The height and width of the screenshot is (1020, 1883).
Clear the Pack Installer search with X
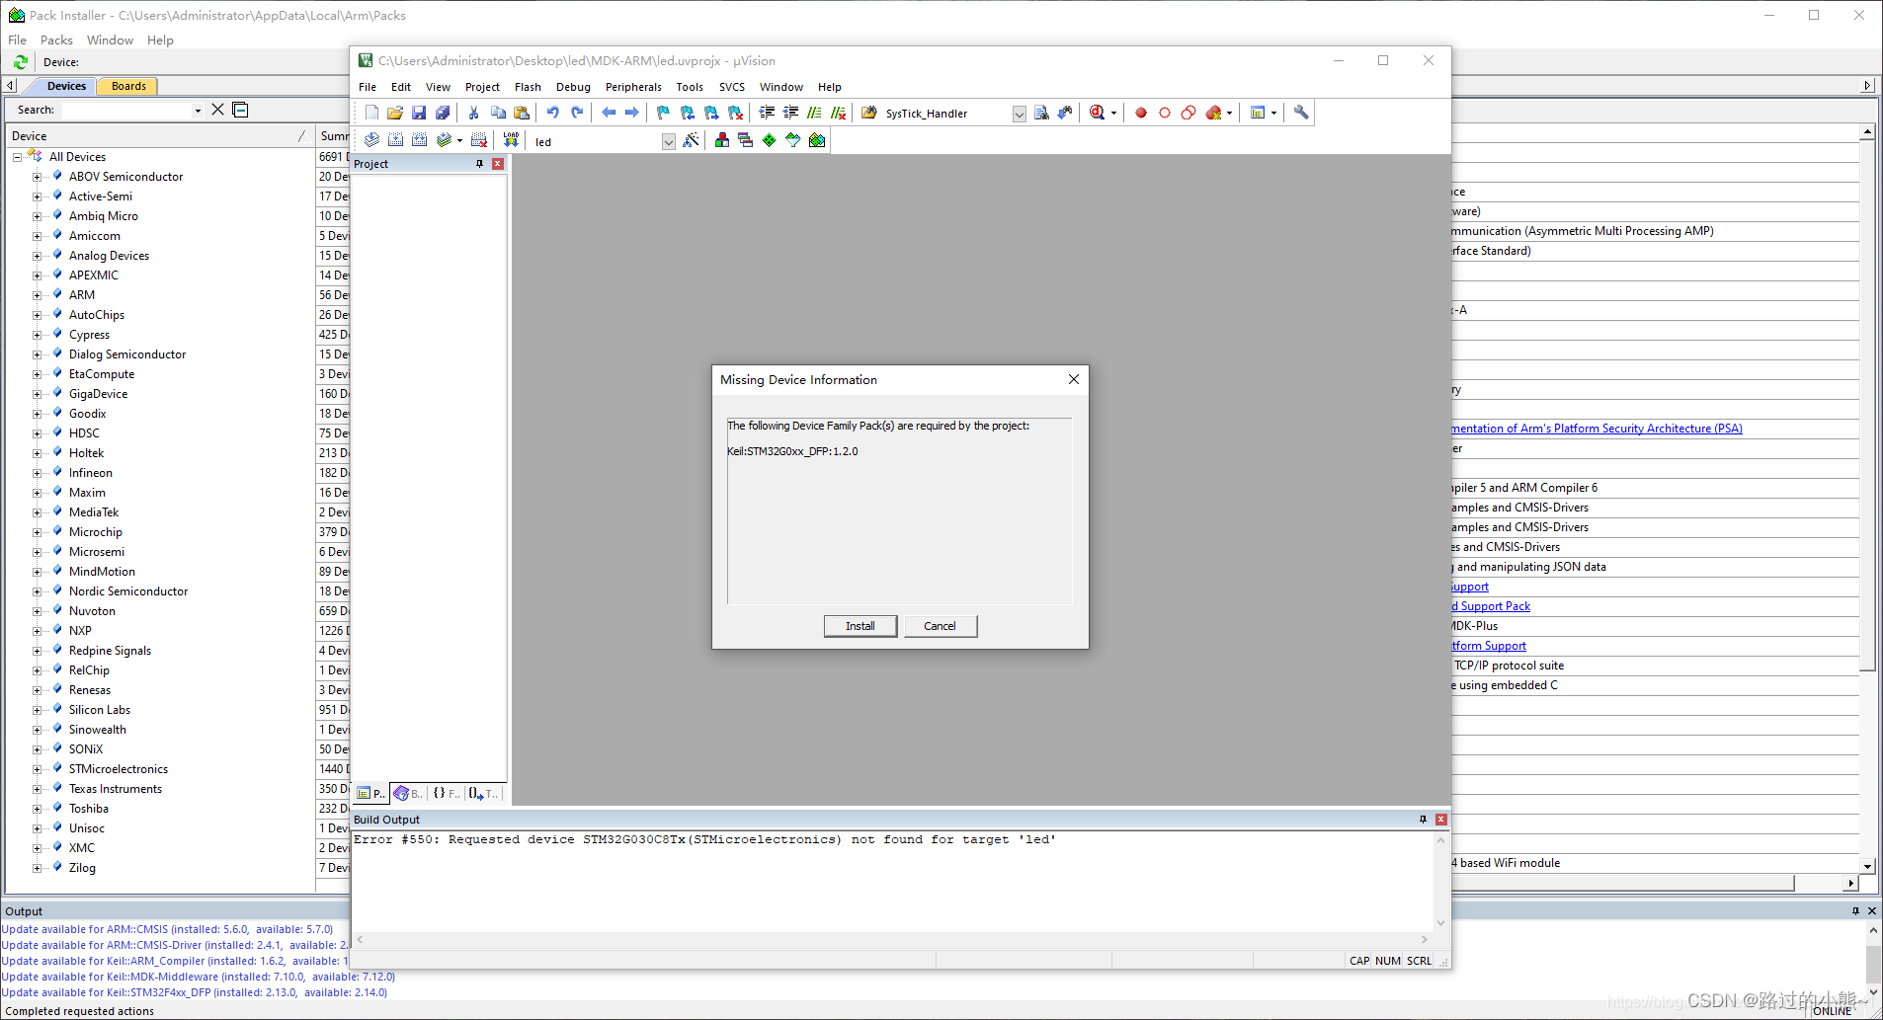[218, 110]
